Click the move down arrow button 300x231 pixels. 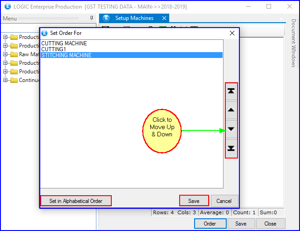tap(231, 129)
